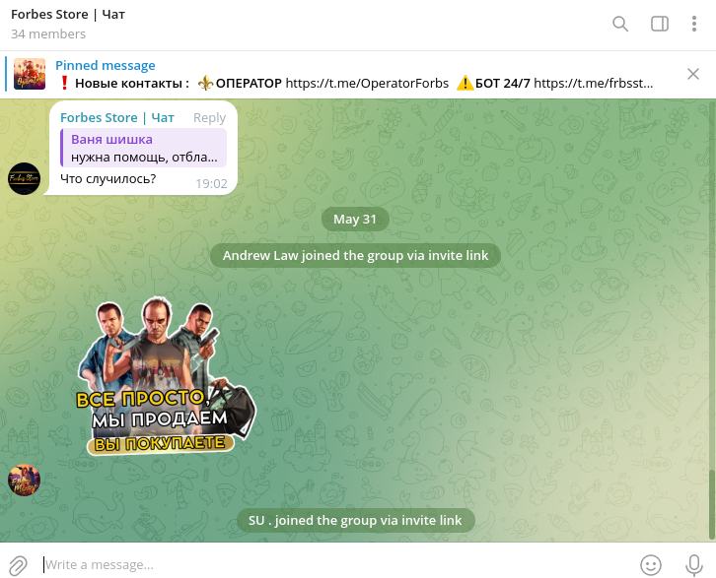Open the three-dot more options menu
This screenshot has width=716, height=578.
tap(694, 24)
